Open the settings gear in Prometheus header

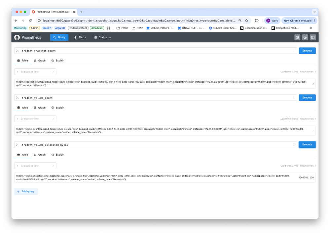pyautogui.click(x=305, y=37)
